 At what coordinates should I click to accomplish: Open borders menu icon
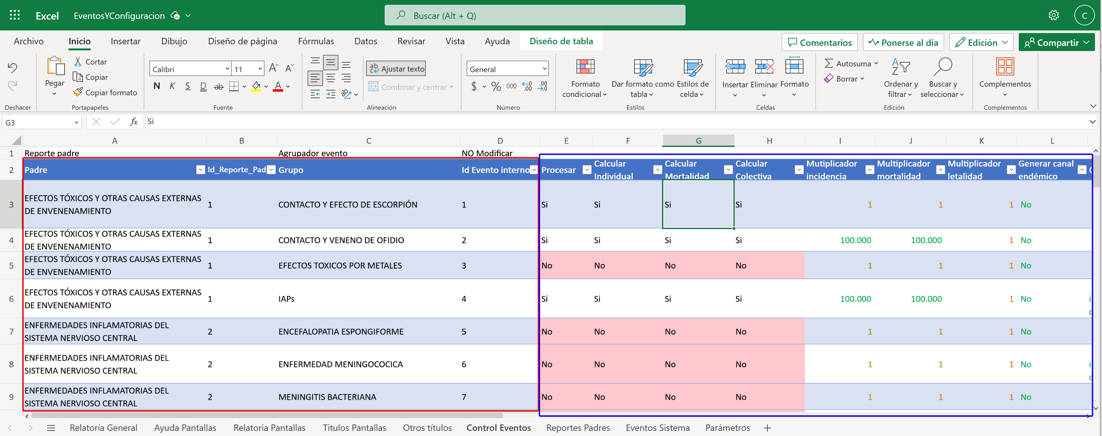pos(234,86)
